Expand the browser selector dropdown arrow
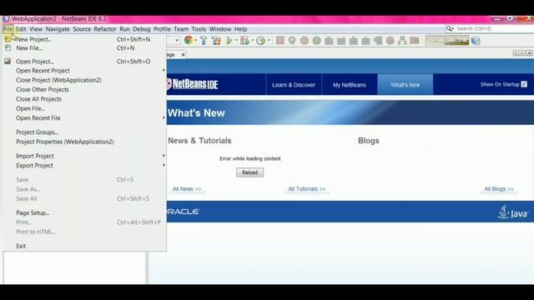Image resolution: width=534 pixels, height=300 pixels. (195, 41)
